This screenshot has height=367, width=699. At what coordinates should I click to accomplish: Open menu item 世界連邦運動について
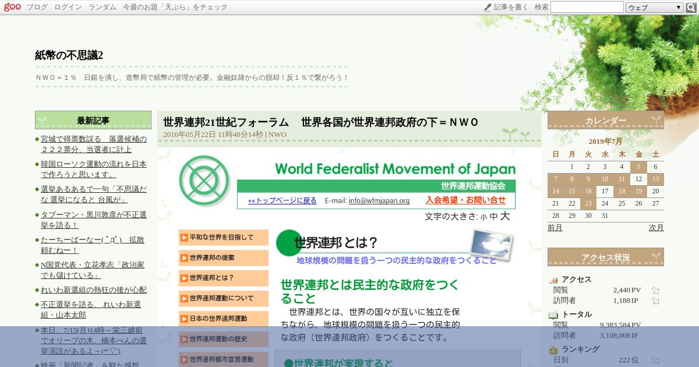point(224,298)
